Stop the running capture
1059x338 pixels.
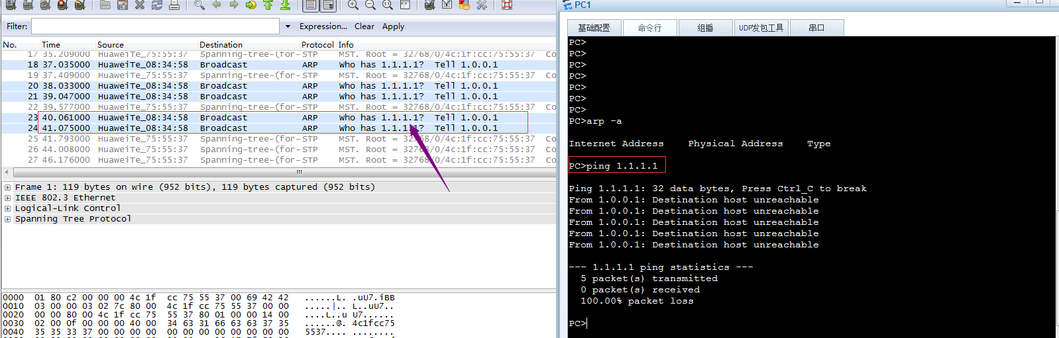point(62,5)
